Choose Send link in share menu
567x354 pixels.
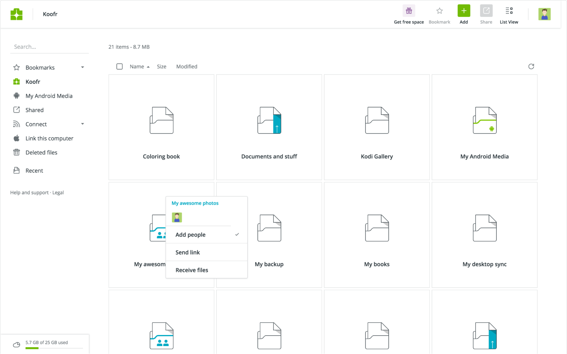206,252
